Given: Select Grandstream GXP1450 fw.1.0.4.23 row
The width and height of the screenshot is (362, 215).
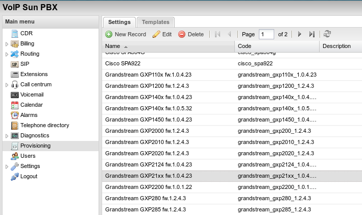Looking at the screenshot, I should pos(232,120).
